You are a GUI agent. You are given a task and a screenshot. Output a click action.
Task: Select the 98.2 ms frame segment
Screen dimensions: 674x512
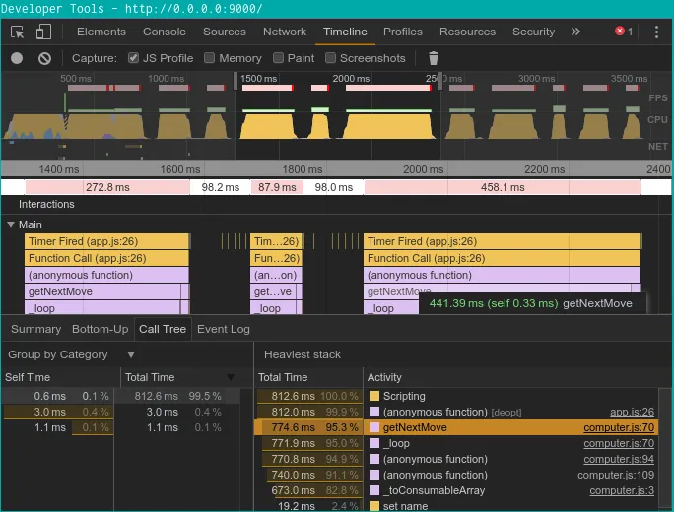220,187
